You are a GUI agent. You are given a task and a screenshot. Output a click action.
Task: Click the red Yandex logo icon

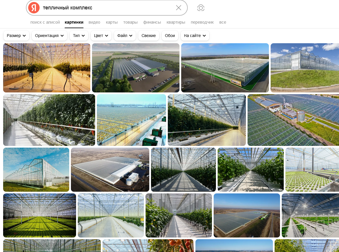34,8
